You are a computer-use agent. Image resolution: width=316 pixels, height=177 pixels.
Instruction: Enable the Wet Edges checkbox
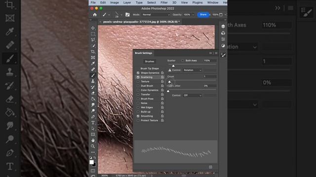tap(138, 108)
